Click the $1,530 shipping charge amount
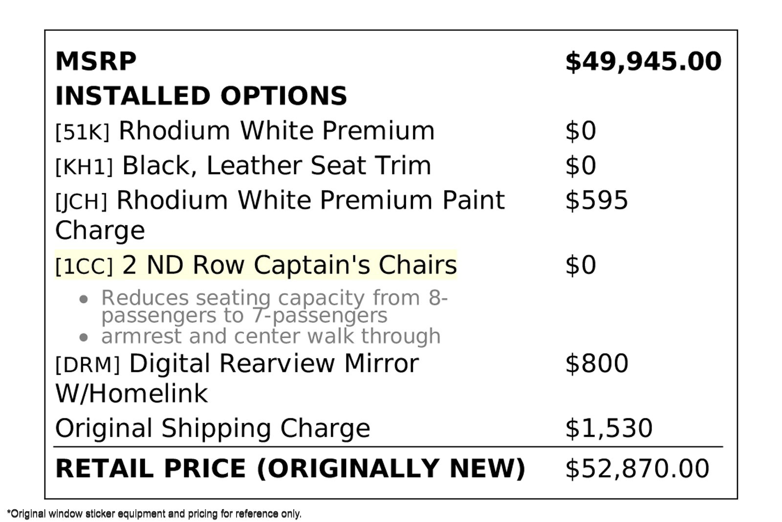This screenshot has width=782, height=522. coord(608,429)
